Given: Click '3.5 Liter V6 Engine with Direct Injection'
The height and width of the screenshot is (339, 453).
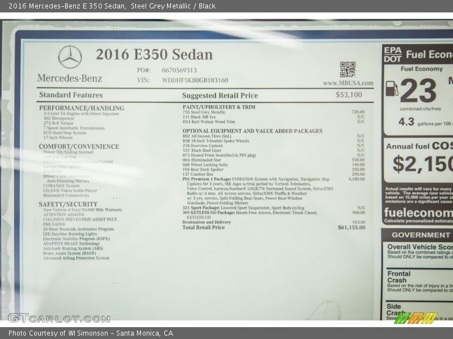Looking at the screenshot, I should (81, 114).
